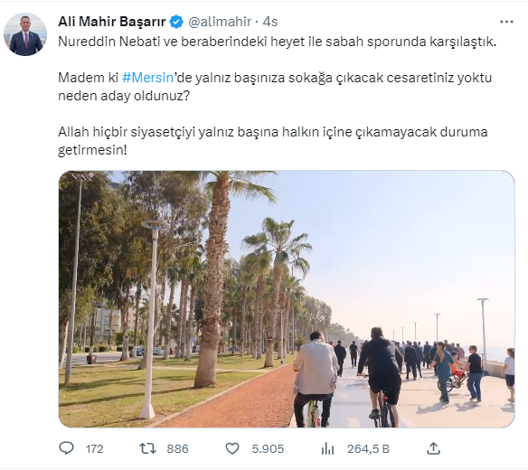The height and width of the screenshot is (470, 528).
Task: Click the blue verified badge icon
Action: [176, 22]
